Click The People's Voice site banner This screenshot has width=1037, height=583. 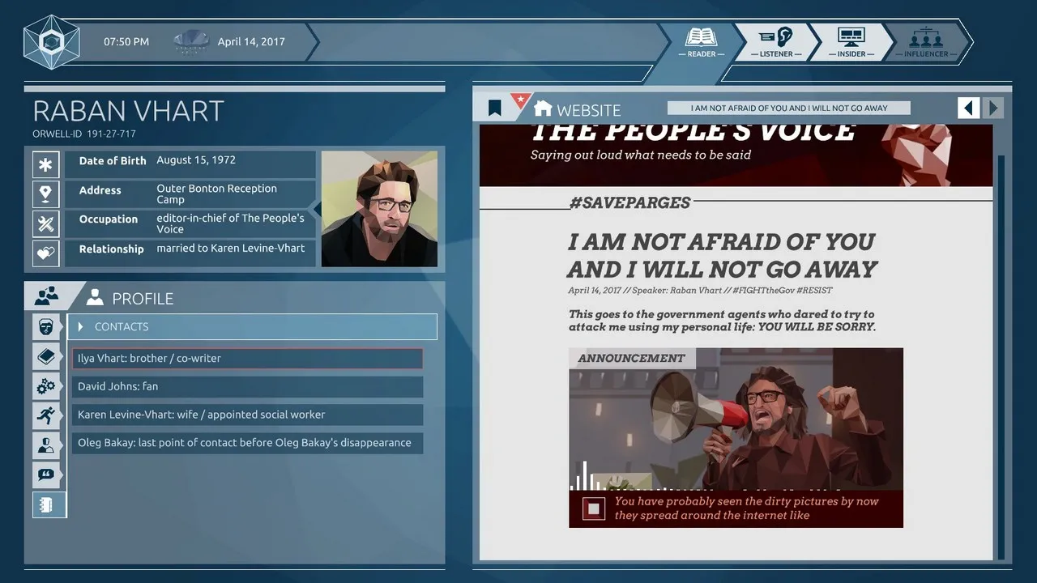736,155
